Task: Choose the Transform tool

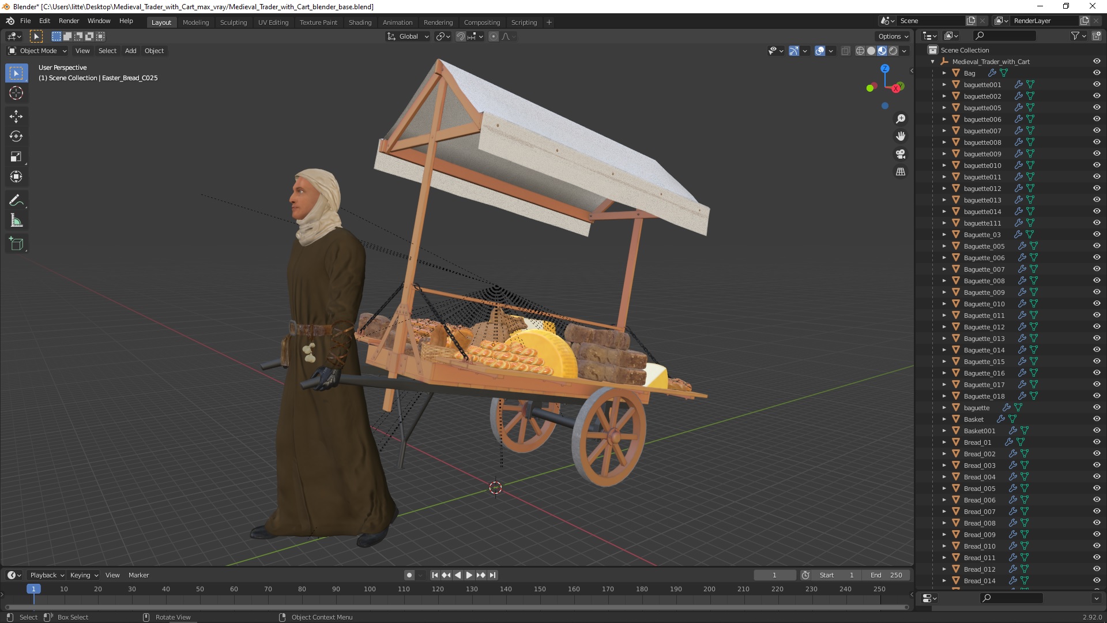Action: [x=16, y=177]
